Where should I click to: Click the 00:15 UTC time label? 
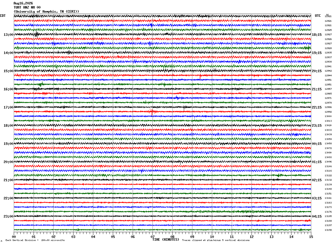pyautogui.click(x=317, y=144)
